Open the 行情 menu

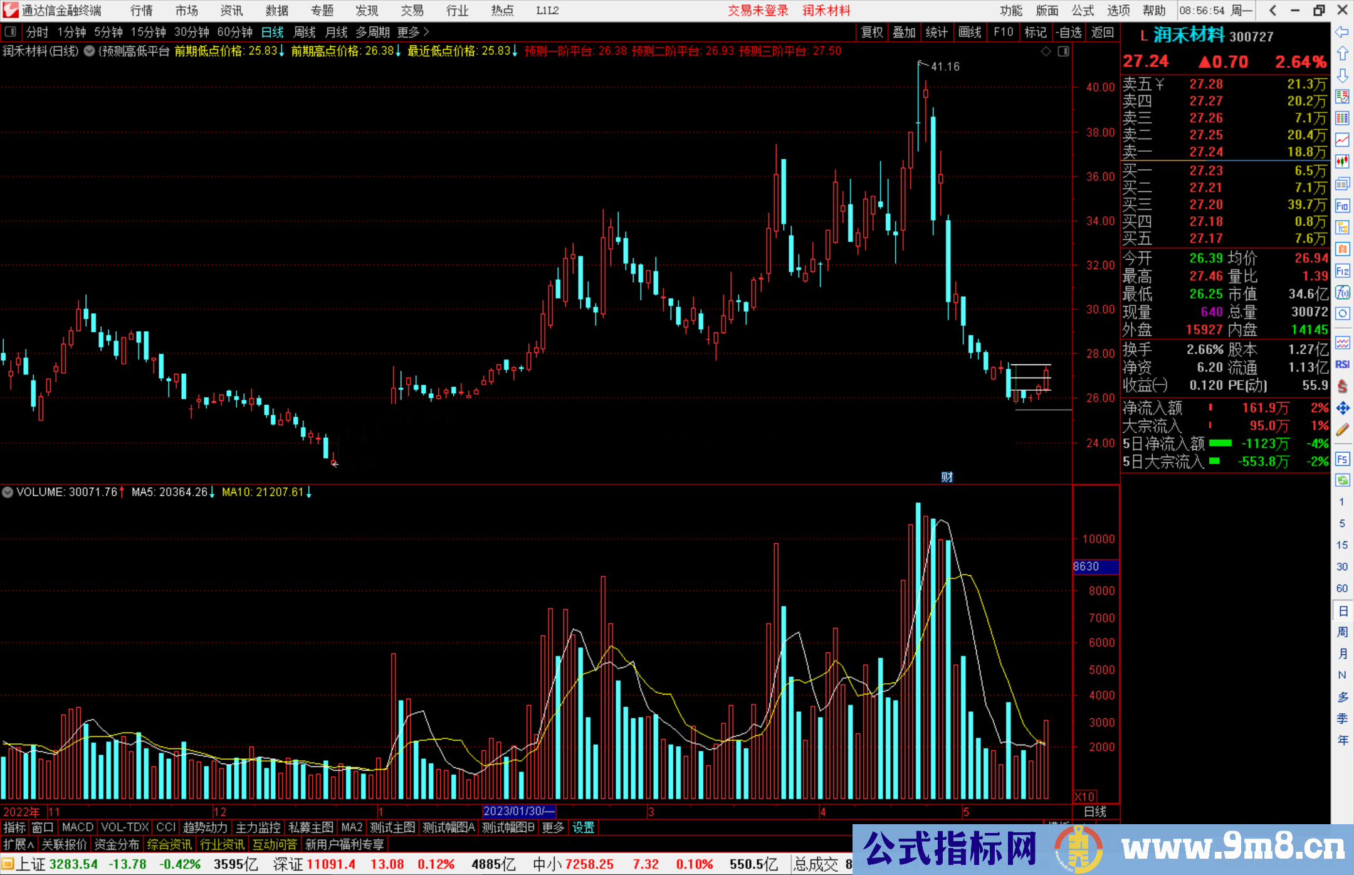tap(141, 11)
